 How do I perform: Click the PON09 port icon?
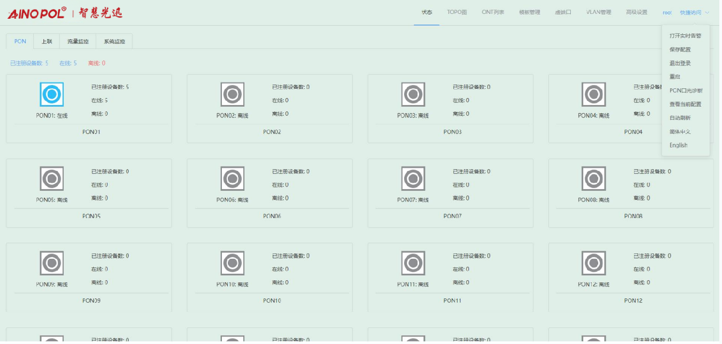pos(52,263)
